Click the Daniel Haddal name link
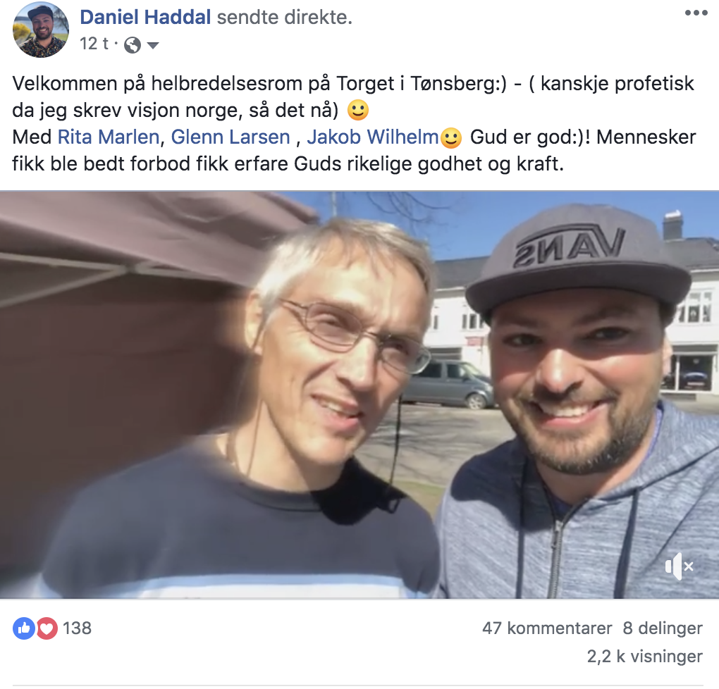Viewport: 719px width, 689px height. pos(145,18)
